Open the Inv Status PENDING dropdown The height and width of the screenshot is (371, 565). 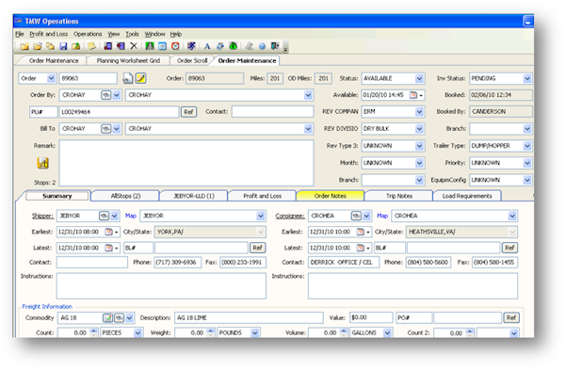coord(527,78)
